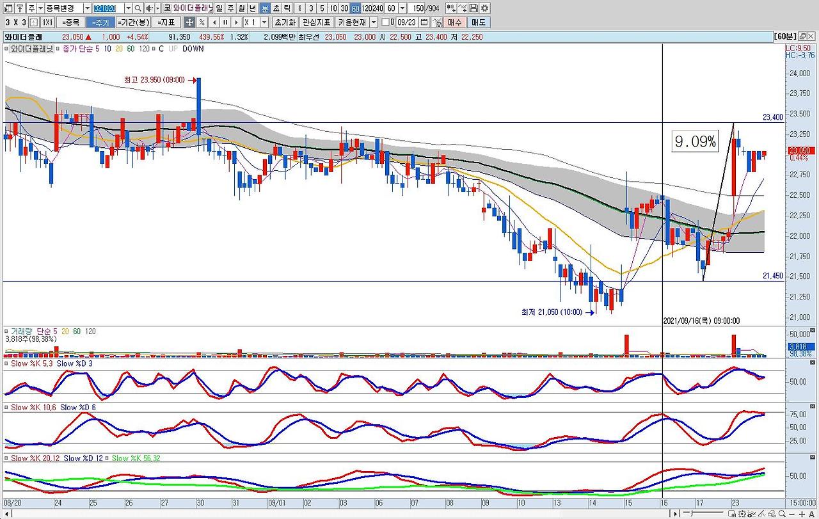This screenshot has width=819, height=519.
Task: Select the 3 minute interval tab
Action: coord(312,8)
